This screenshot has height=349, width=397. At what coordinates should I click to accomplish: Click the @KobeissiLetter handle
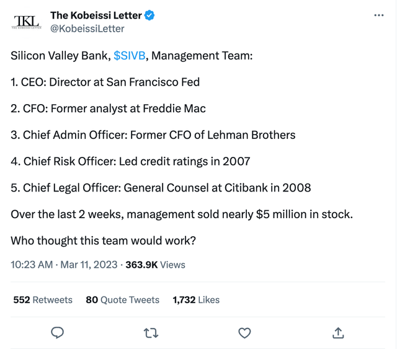click(x=87, y=29)
